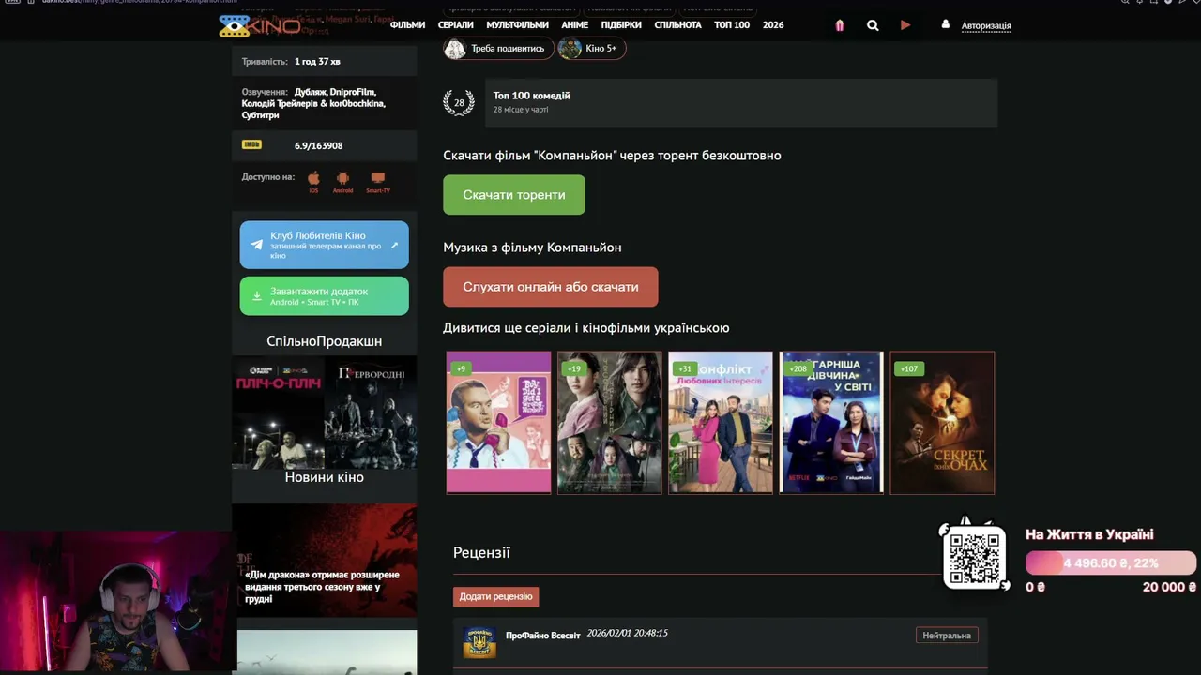Image resolution: width=1201 pixels, height=675 pixels.
Task: Select the Треба подивитись collection tag
Action: [x=498, y=48]
